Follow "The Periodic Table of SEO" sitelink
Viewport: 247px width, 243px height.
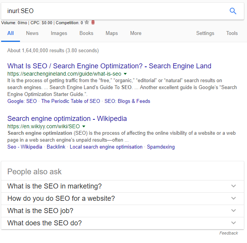pyautogui.click(x=70, y=101)
